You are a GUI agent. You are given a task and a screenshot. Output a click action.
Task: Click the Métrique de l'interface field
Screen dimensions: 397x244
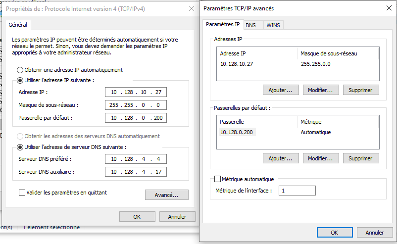coord(297,191)
